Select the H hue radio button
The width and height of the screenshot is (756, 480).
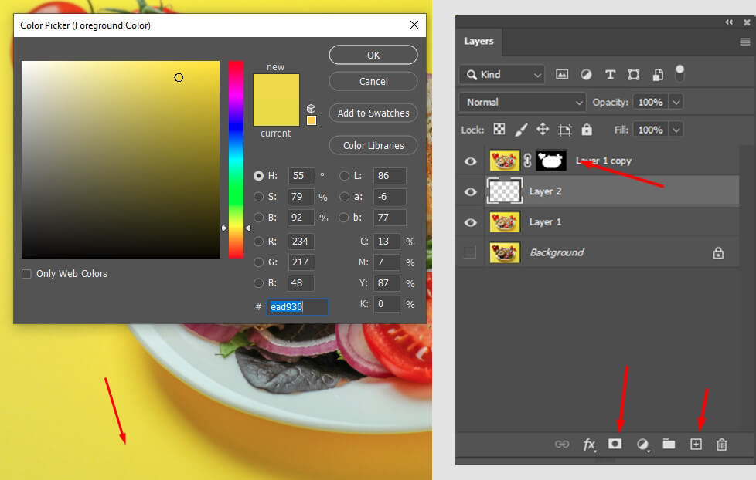[x=258, y=176]
